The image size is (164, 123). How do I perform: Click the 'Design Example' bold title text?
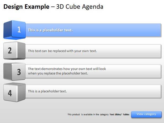[x=26, y=7]
